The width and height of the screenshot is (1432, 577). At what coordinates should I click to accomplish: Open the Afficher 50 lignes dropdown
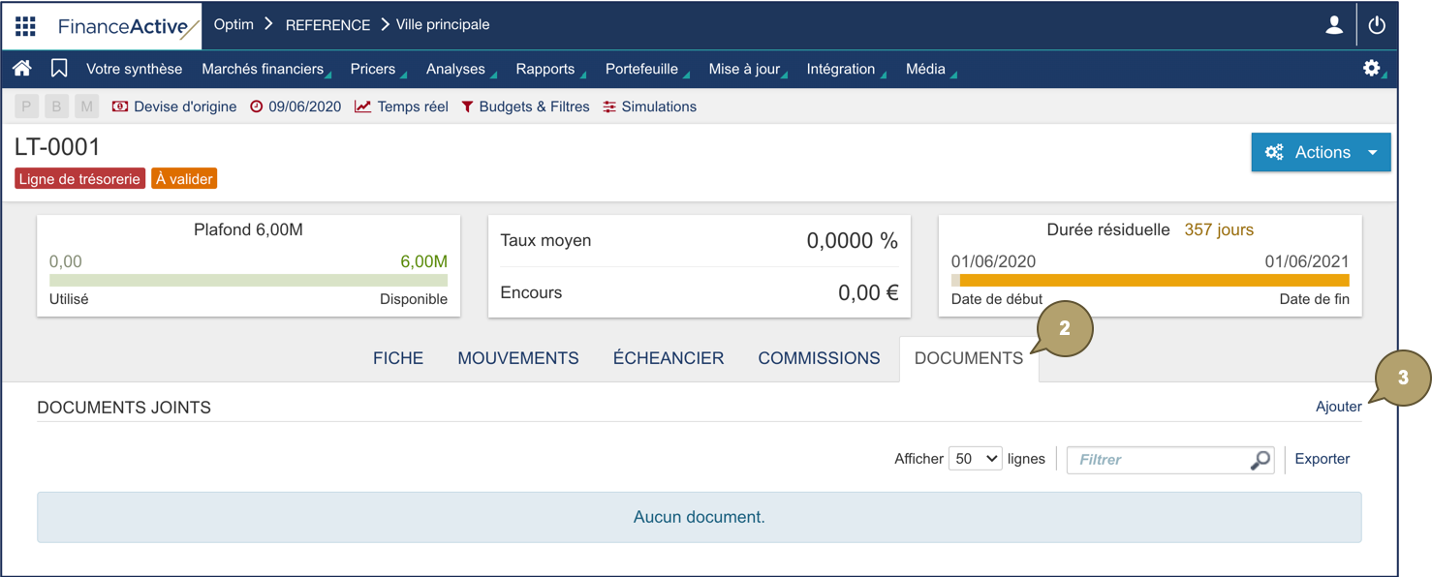[975, 458]
